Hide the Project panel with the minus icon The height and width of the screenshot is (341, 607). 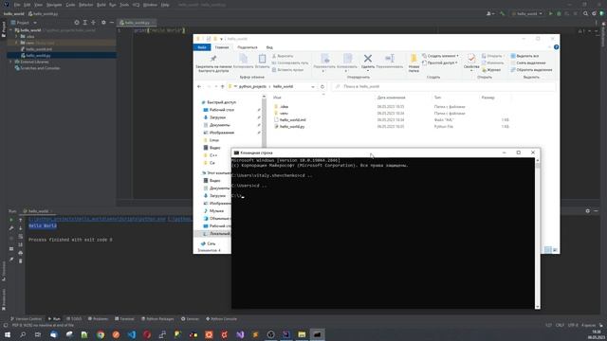112,23
